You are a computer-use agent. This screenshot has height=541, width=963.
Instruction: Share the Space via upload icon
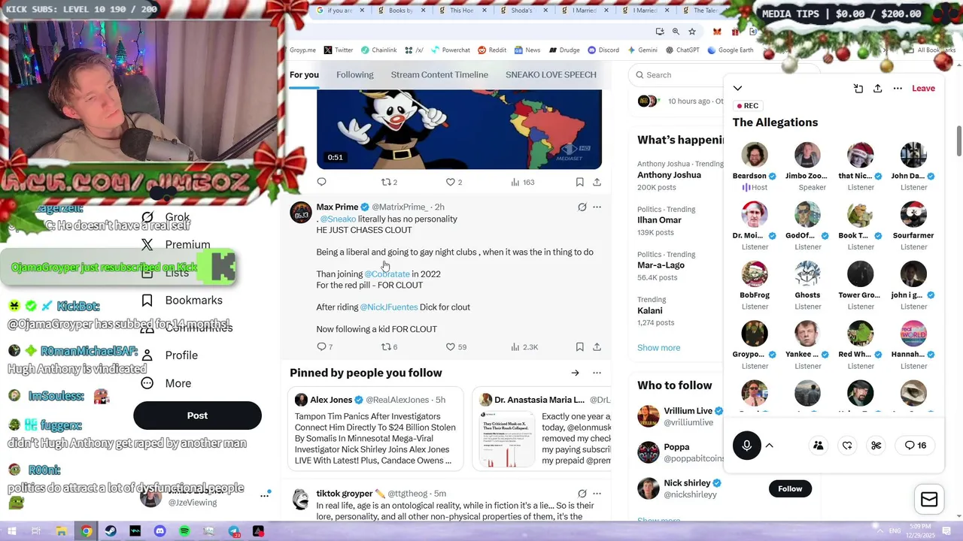pos(877,89)
